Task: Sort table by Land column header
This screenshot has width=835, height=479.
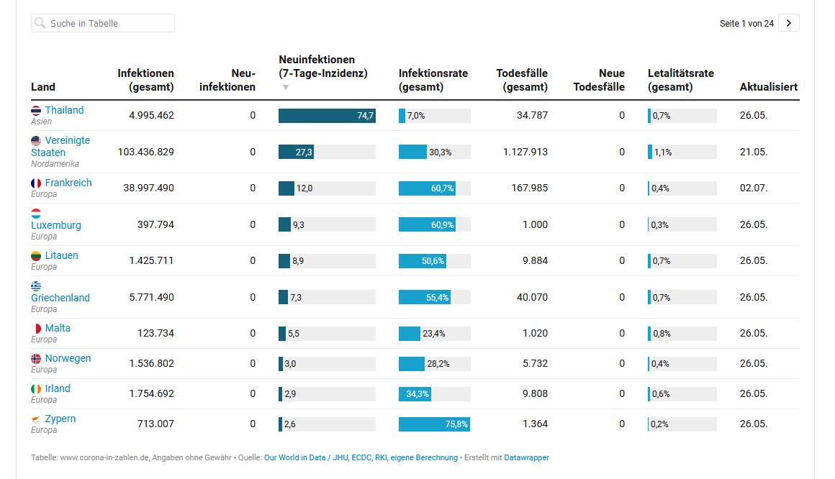Action: click(43, 87)
